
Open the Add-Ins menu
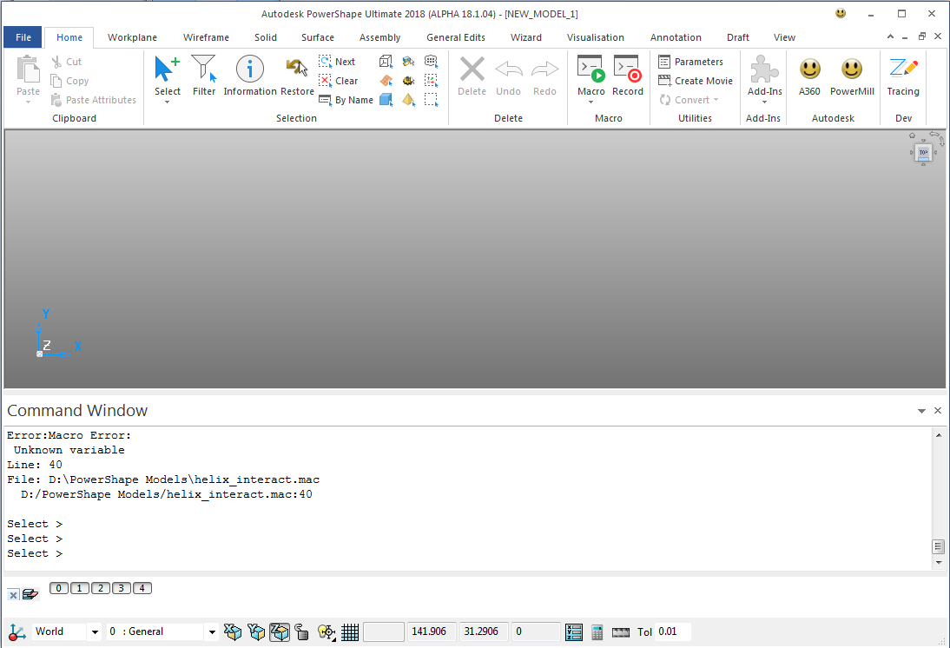click(765, 79)
